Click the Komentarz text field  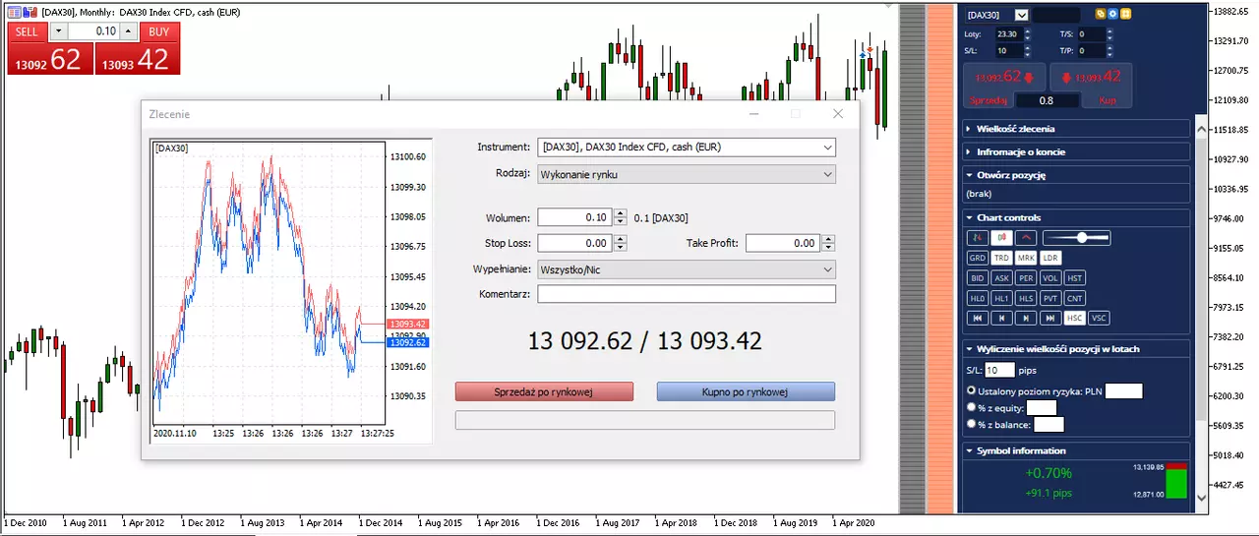[x=687, y=294]
